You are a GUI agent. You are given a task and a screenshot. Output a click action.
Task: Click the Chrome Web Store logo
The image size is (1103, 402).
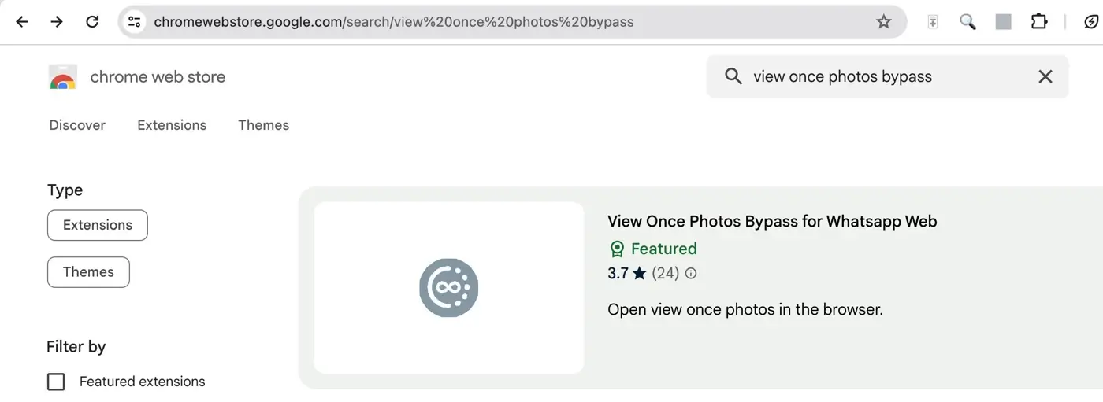coord(62,77)
